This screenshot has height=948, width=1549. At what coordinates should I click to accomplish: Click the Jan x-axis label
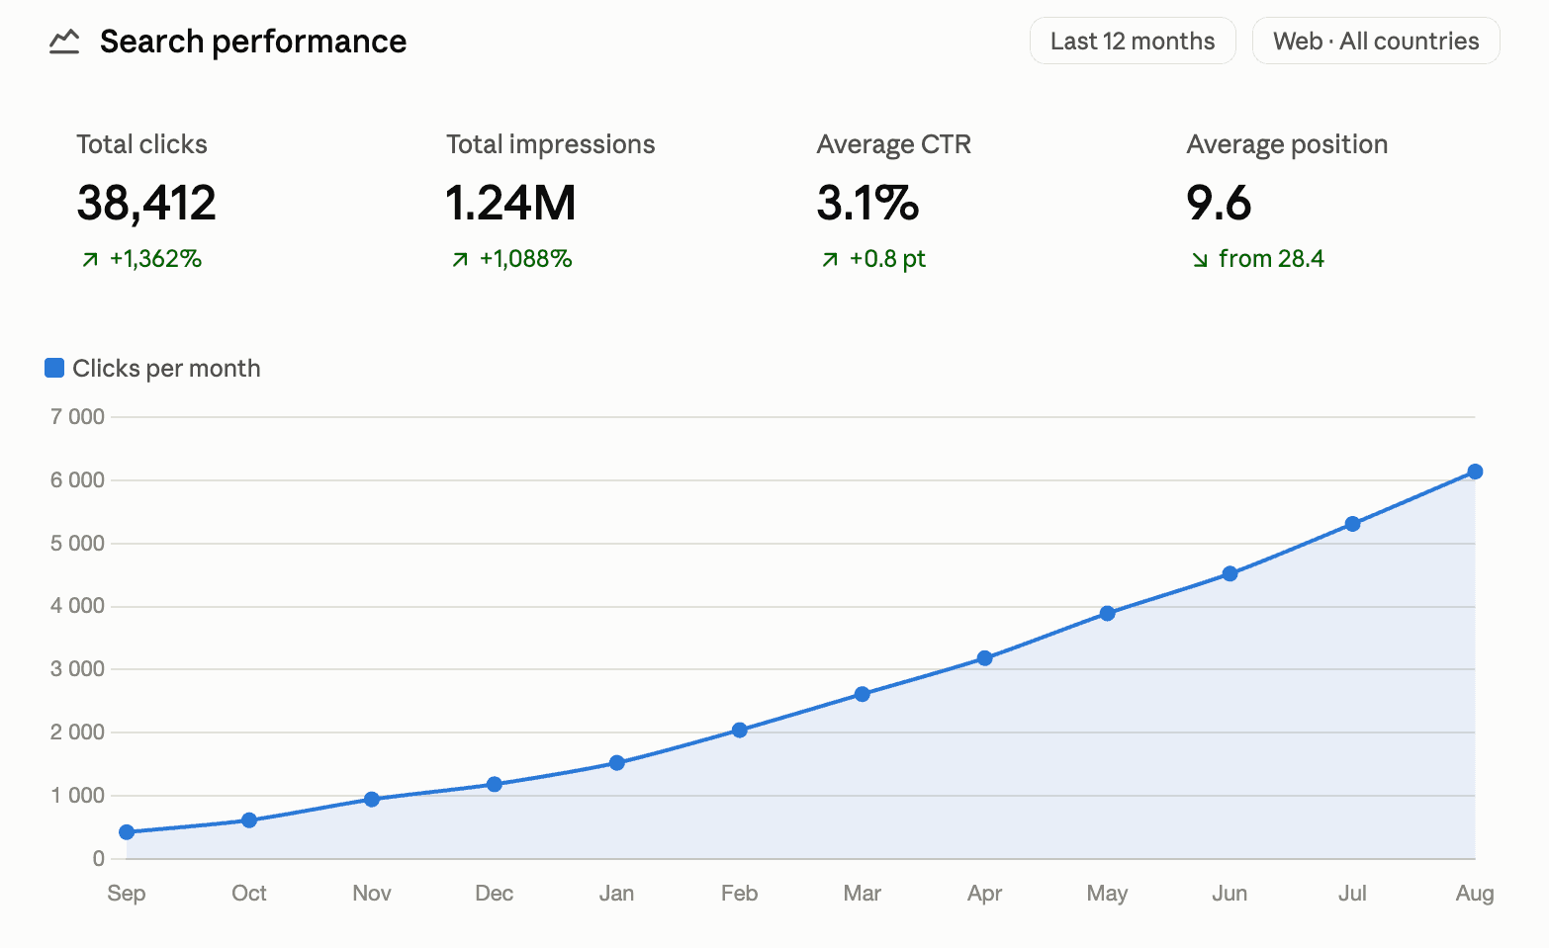pyautogui.click(x=617, y=894)
